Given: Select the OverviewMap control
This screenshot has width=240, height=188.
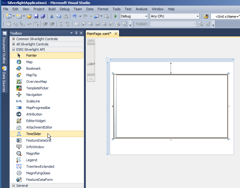Looking at the screenshot, I should [47, 82].
